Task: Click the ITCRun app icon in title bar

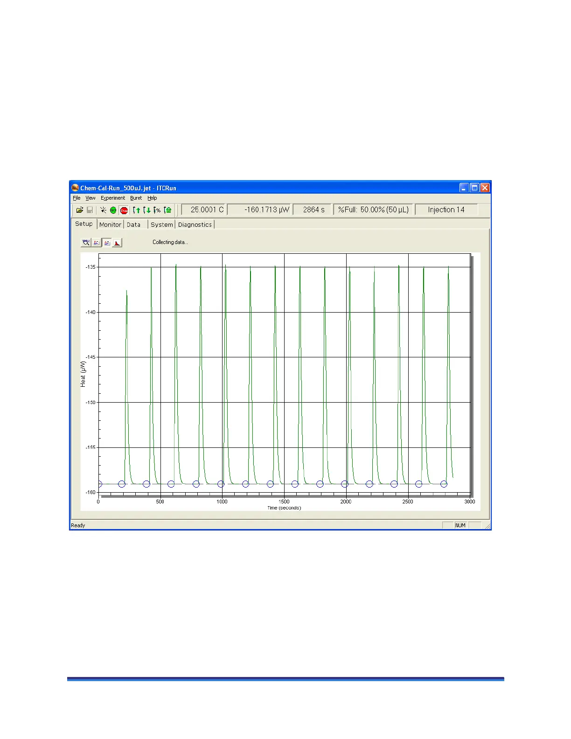Action: pyautogui.click(x=75, y=188)
